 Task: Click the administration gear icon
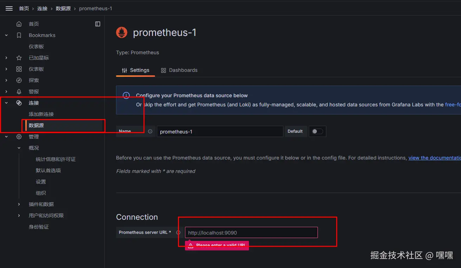[x=19, y=137]
